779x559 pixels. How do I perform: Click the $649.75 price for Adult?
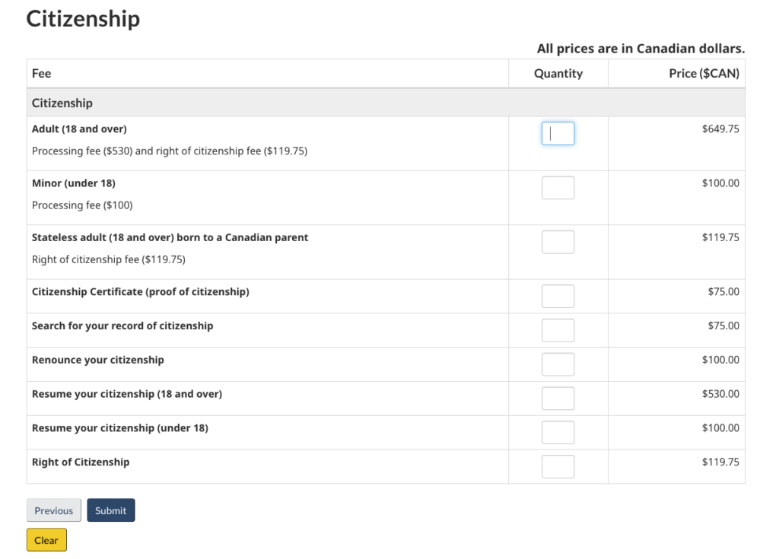[720, 129]
